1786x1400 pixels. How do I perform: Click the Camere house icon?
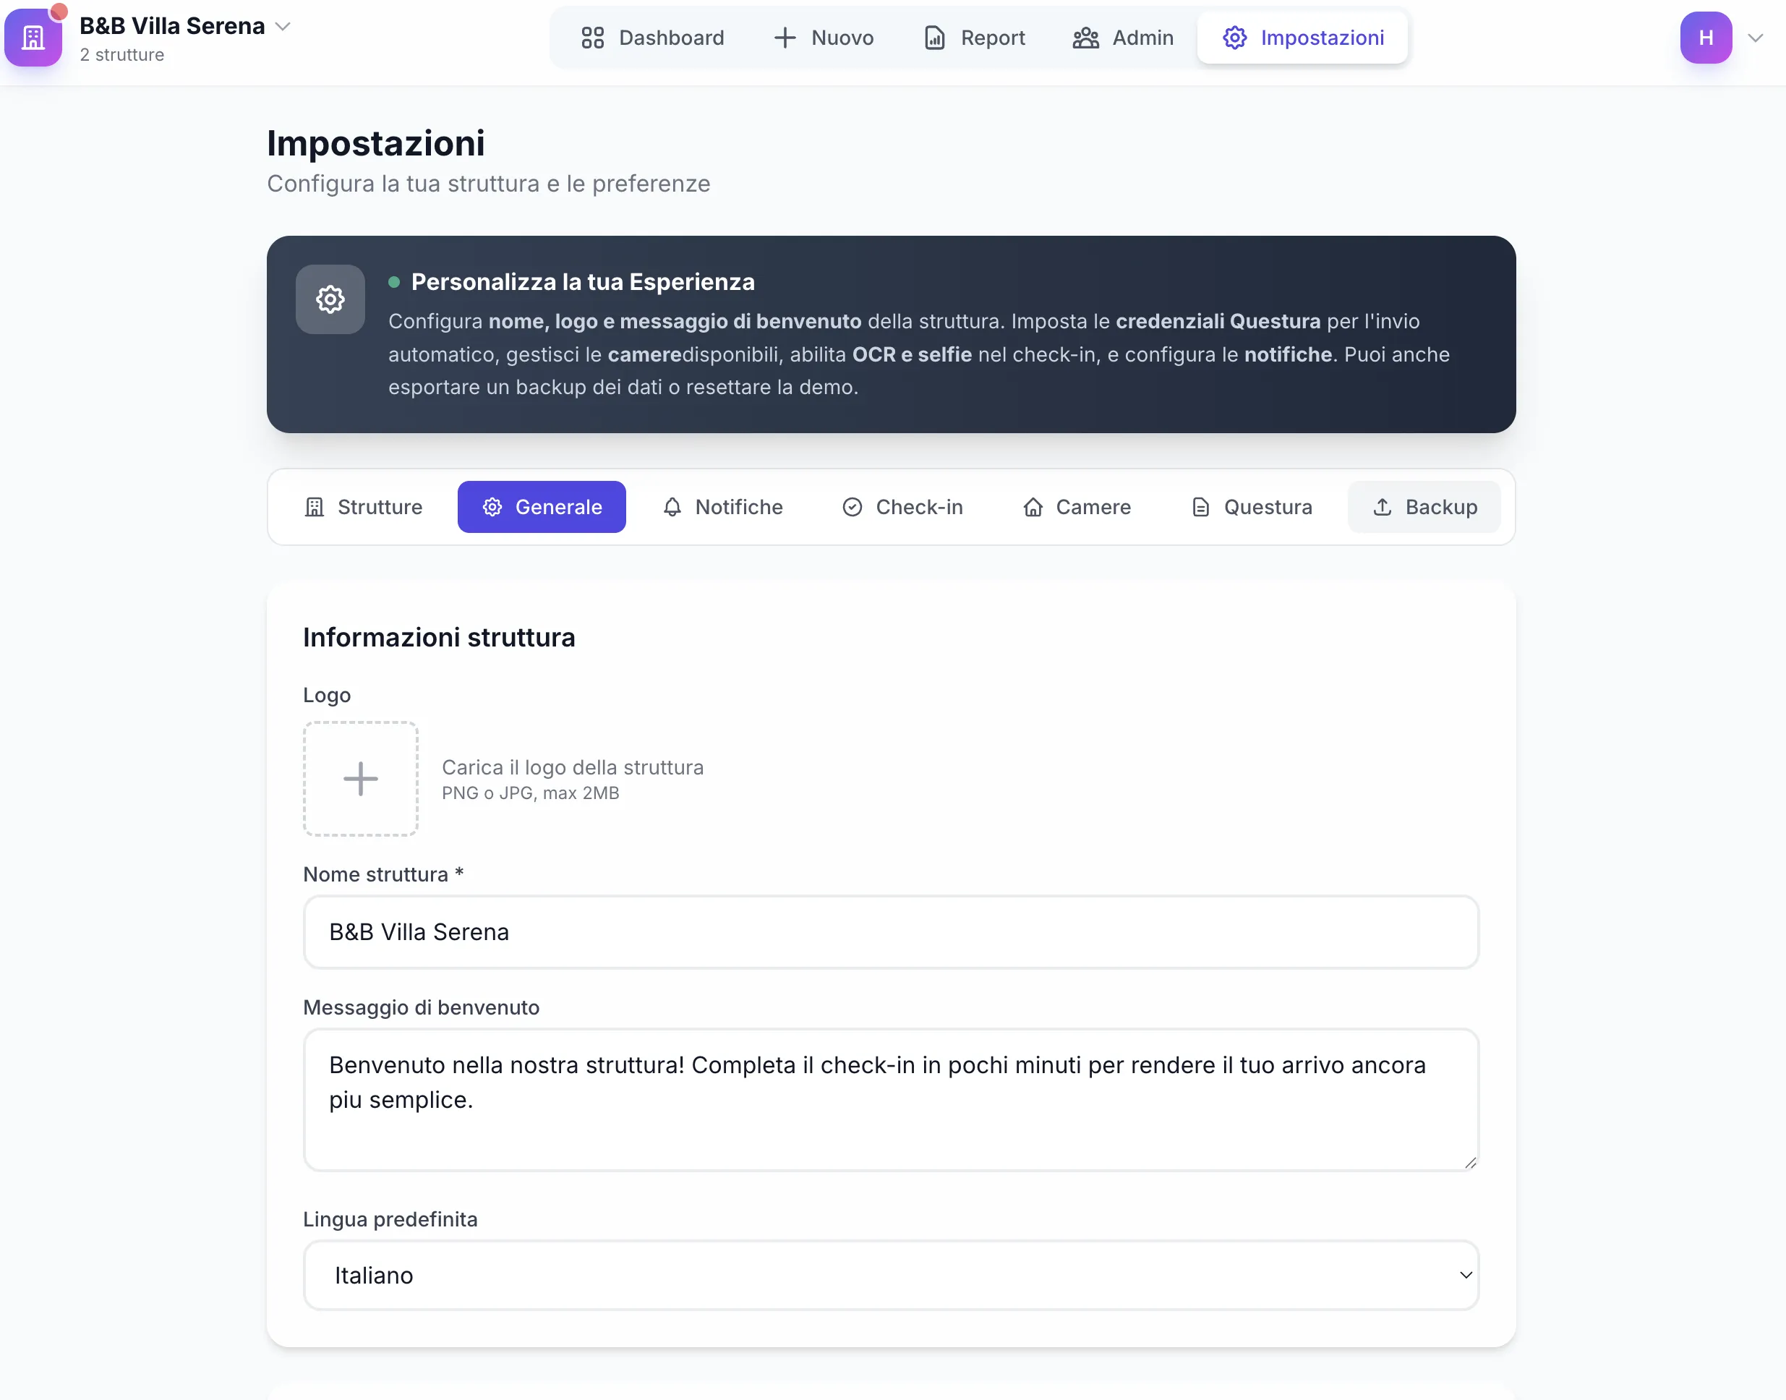1033,506
